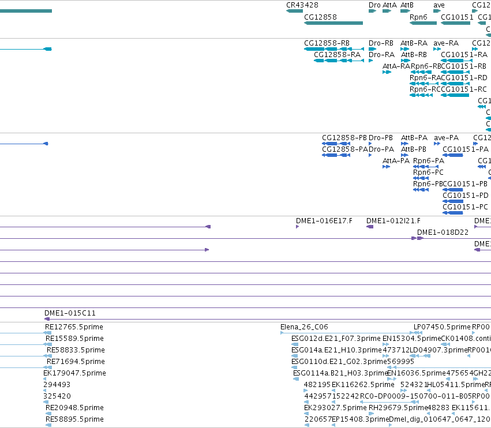Screen dimensions: 491x428
Task: Select the 569995 EST label
Action: [x=400, y=362]
